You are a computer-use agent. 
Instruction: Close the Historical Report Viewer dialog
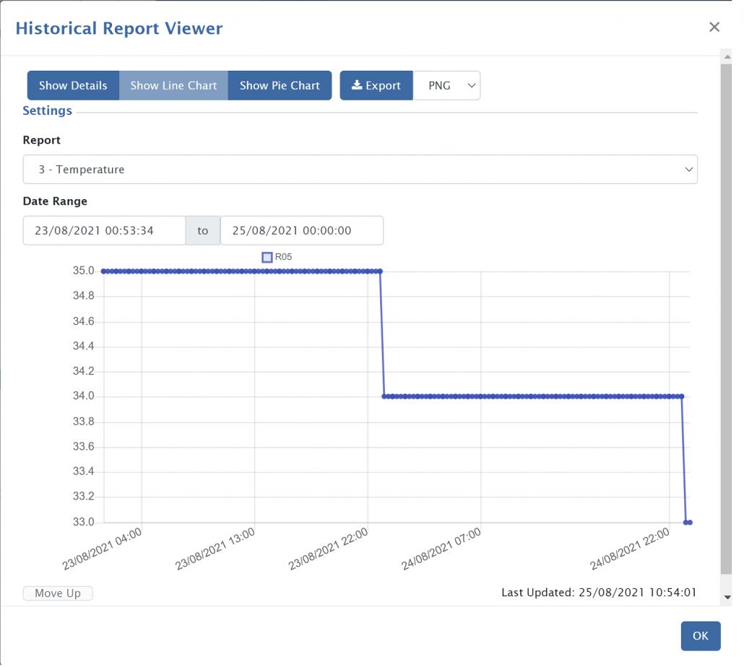click(x=714, y=27)
